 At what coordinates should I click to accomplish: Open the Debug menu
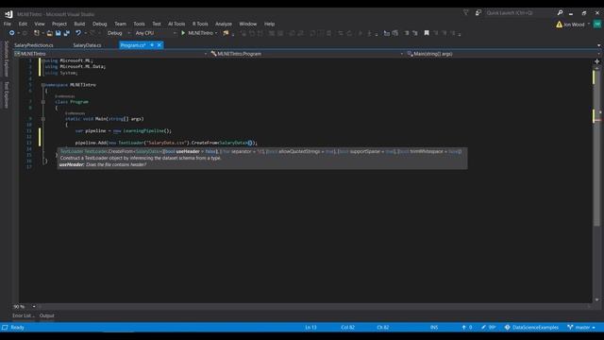[100, 24]
